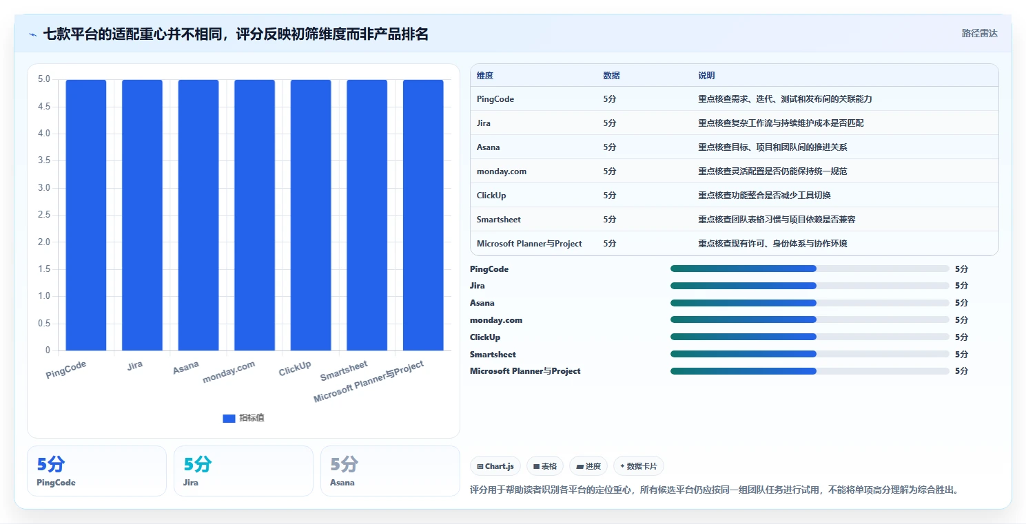Click PingCode label in progress list
Image resolution: width=1026 pixels, height=524 pixels.
coord(489,269)
